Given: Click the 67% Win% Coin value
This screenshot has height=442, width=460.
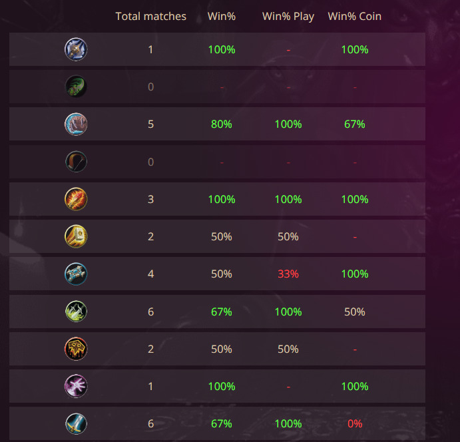Looking at the screenshot, I should [x=355, y=124].
